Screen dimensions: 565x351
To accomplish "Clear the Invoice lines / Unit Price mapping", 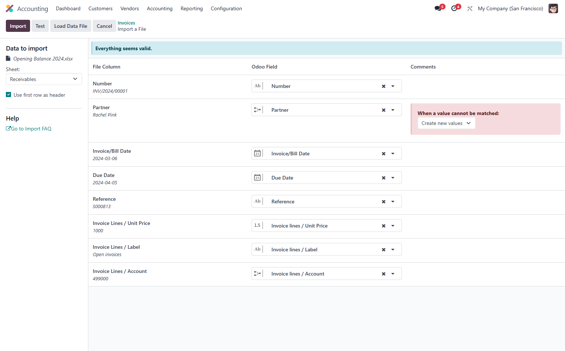I will click(384, 226).
